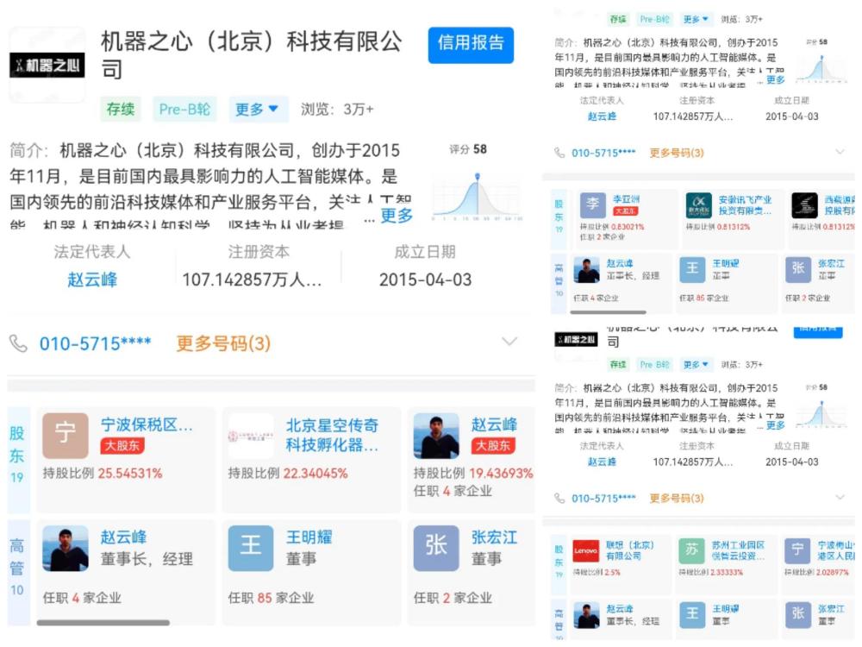Image resolution: width=862 pixels, height=647 pixels.
Task: Click the 机器之心 company logo in large left panel
Action: pyautogui.click(x=47, y=66)
